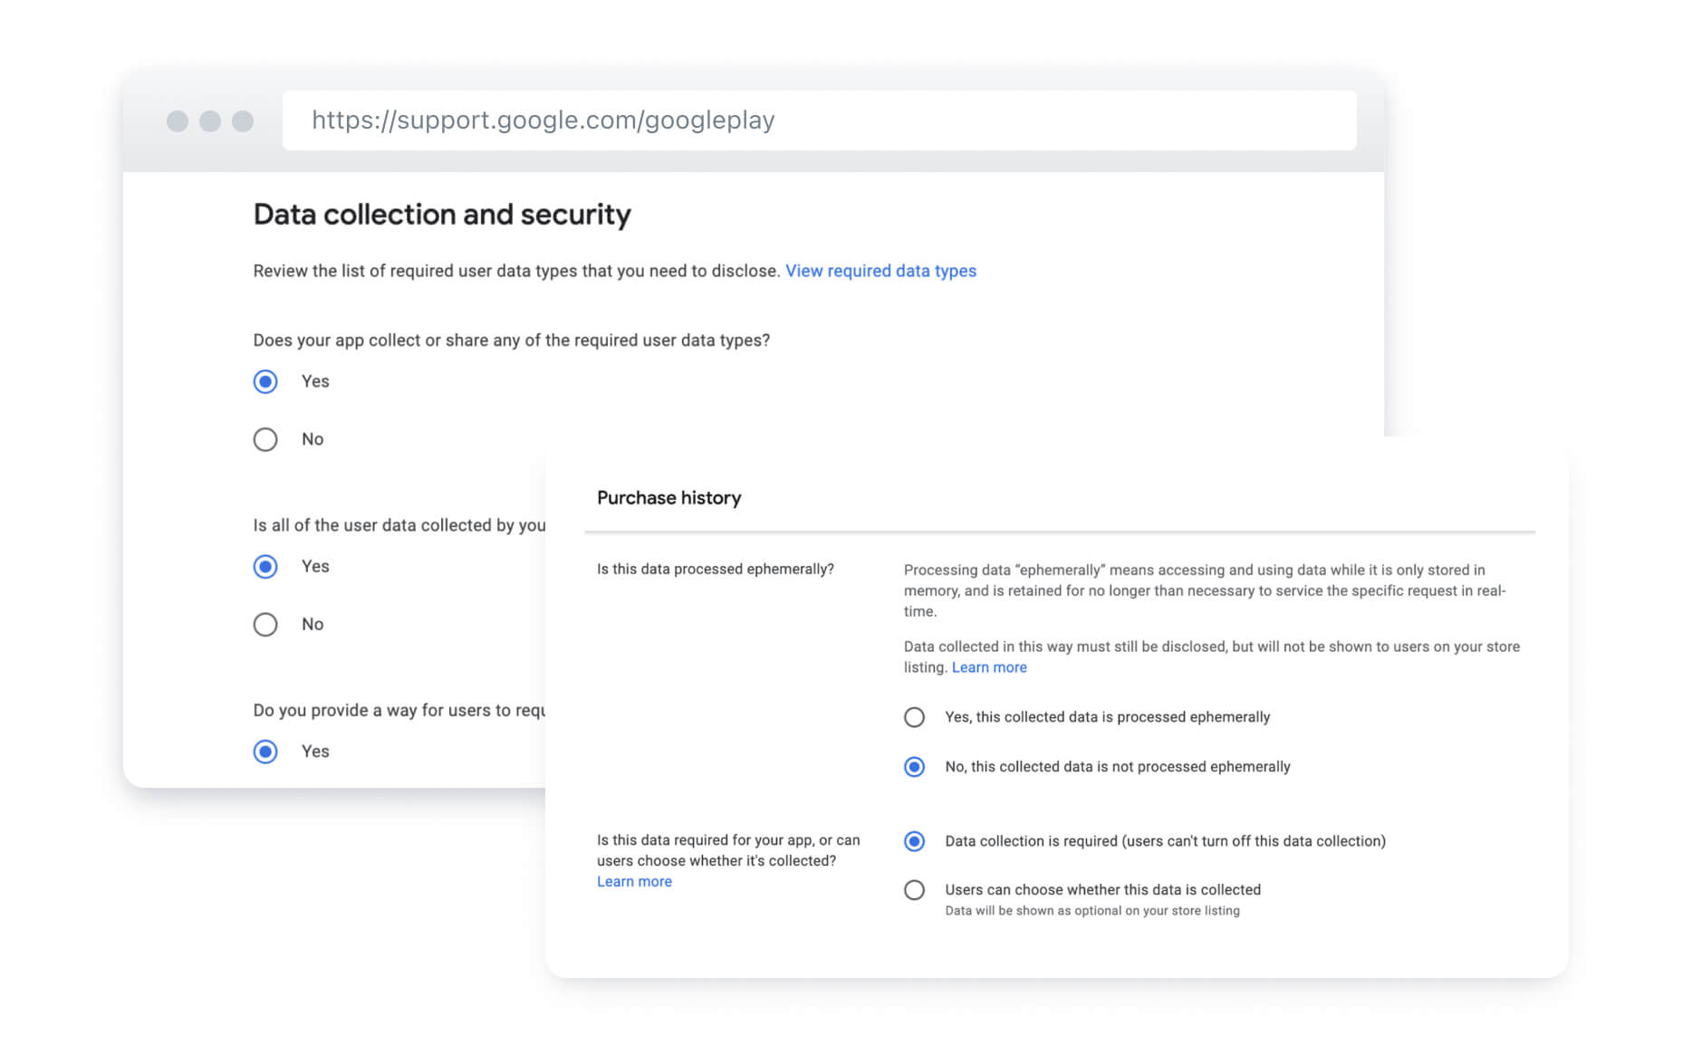
Task: Select "Yes" for all user data collected question
Action: tap(264, 566)
